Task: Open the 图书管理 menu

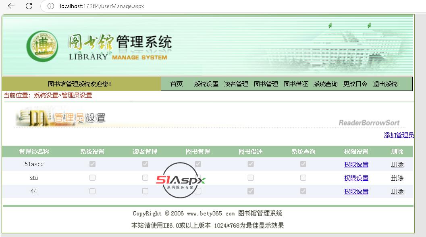Action: [266, 84]
